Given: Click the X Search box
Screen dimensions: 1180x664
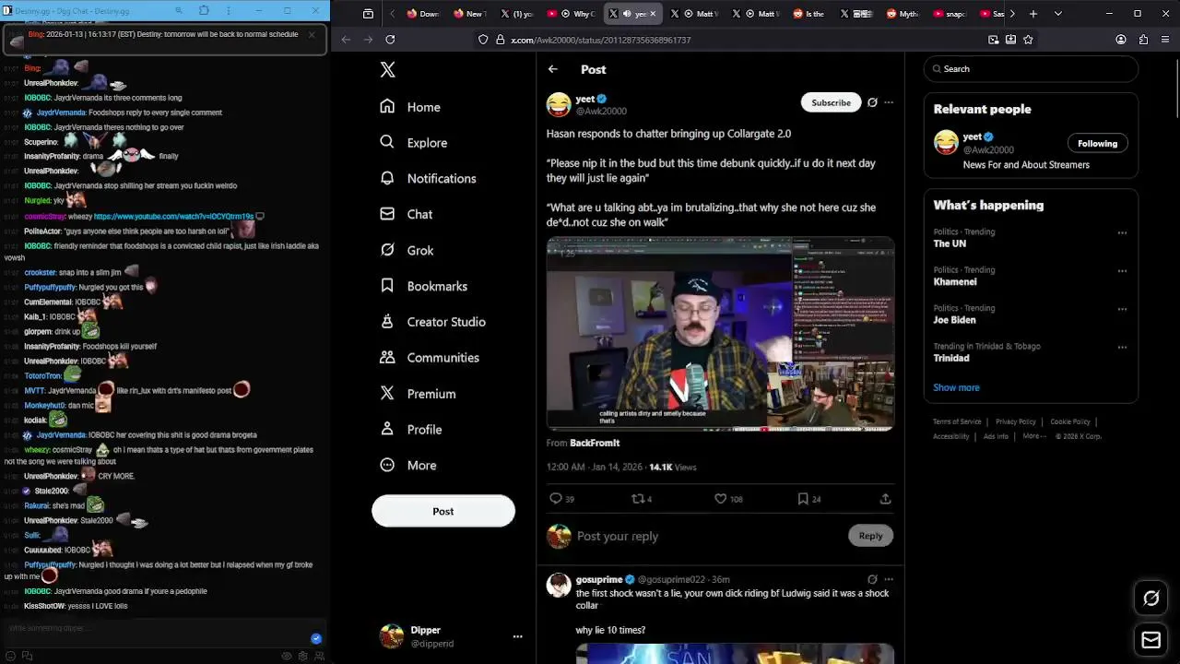Looking at the screenshot, I should [1031, 69].
